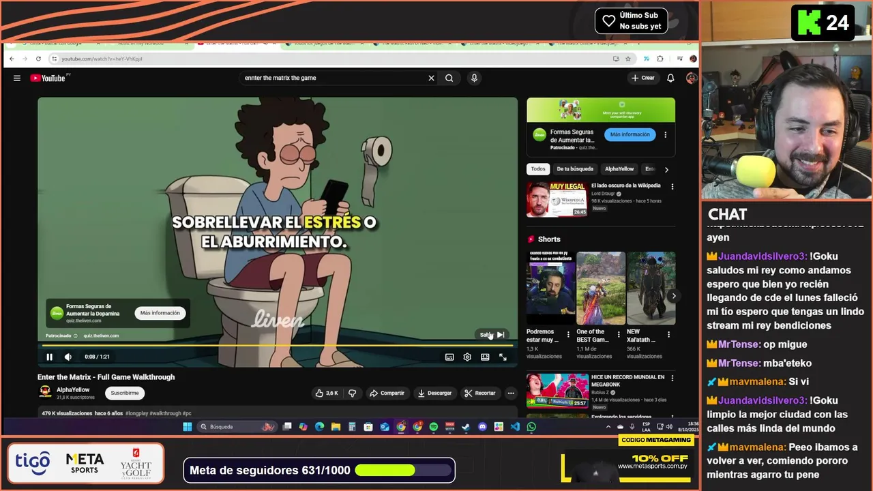The height and width of the screenshot is (491, 873).
Task: Open File Explorer from the taskbar
Action: 336,427
